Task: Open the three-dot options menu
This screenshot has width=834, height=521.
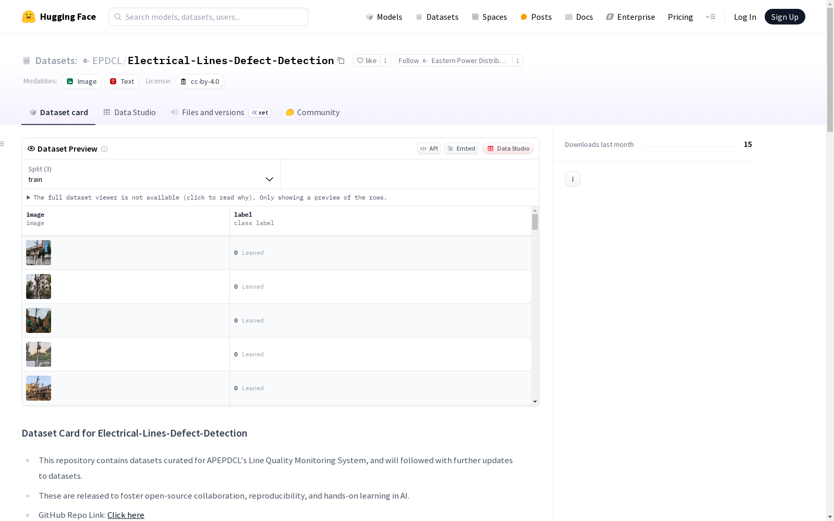Action: 572,179
